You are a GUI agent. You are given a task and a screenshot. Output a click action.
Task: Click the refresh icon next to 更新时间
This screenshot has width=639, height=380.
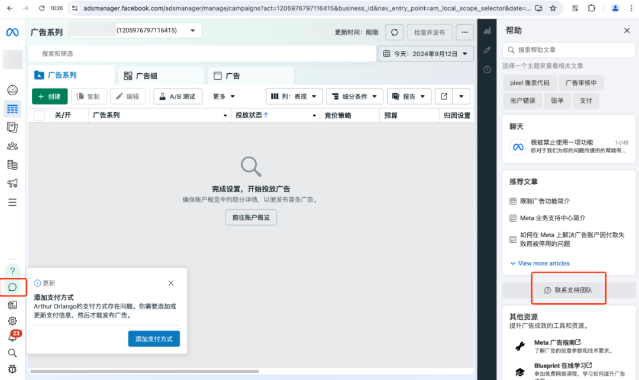(x=394, y=32)
